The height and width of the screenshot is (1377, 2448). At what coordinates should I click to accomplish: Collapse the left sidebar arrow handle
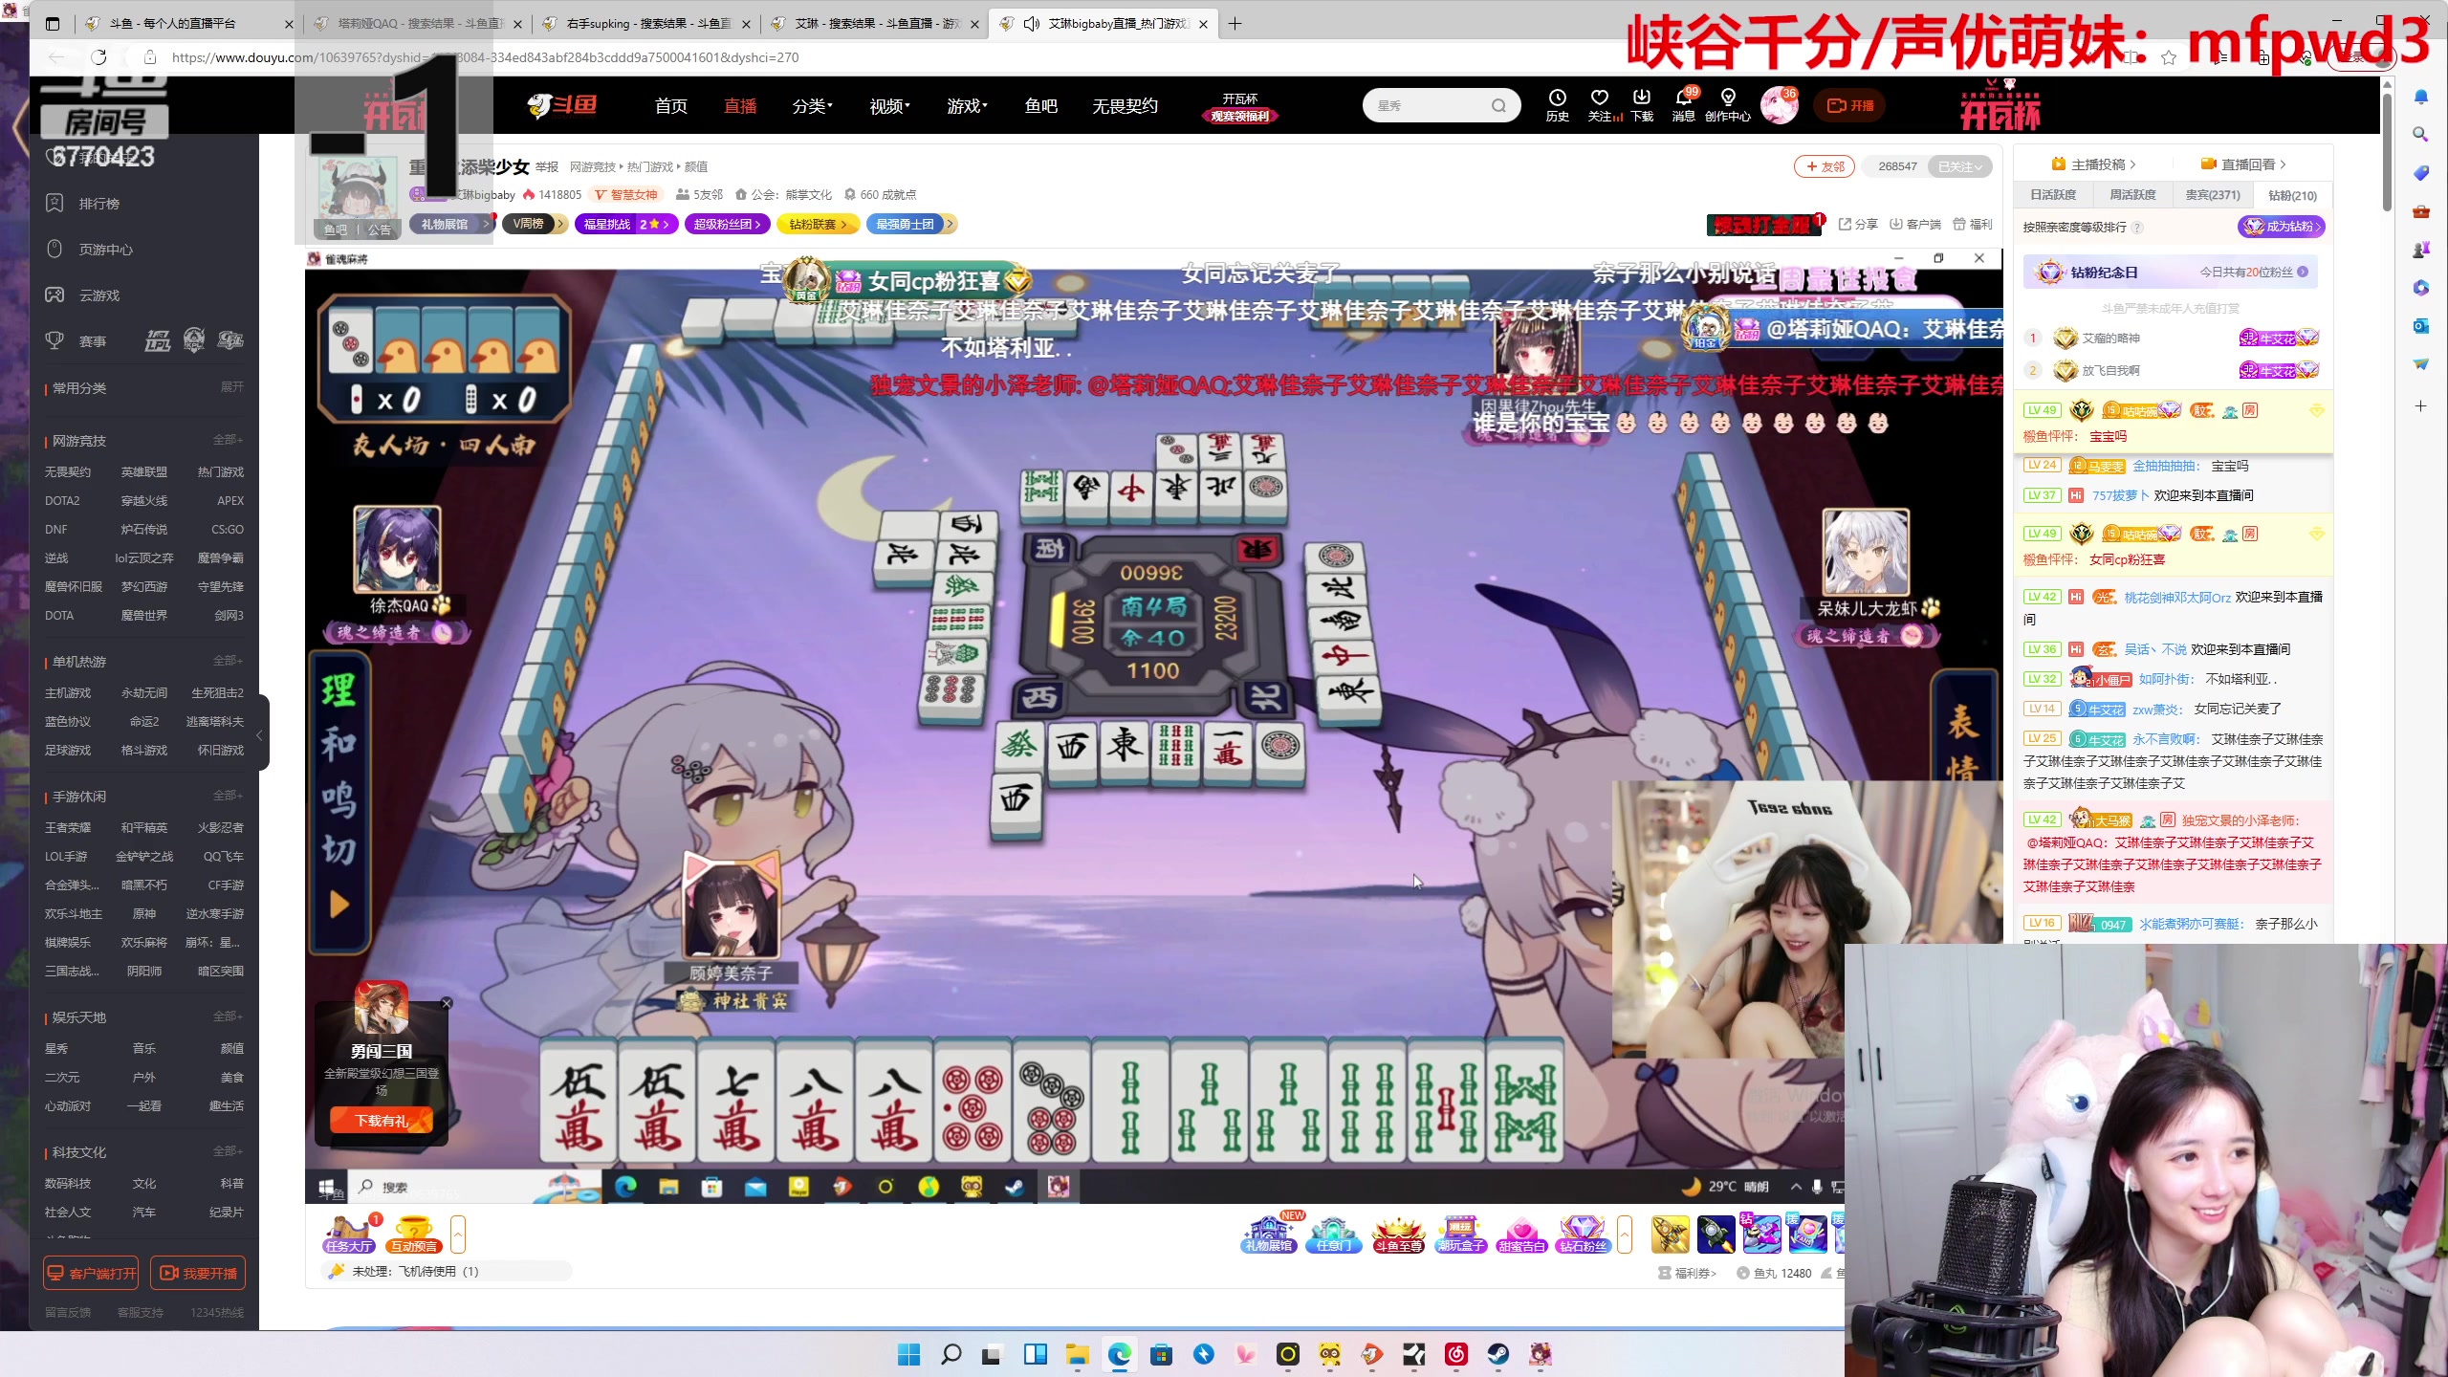(x=259, y=734)
